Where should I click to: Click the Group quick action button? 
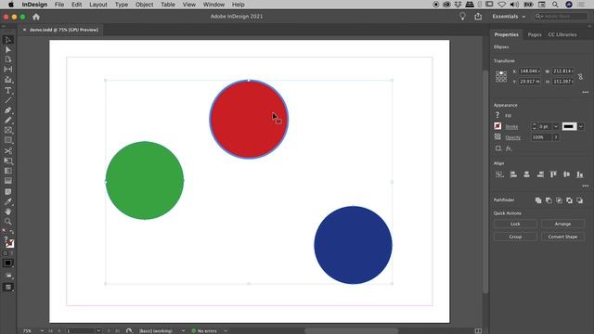515,237
